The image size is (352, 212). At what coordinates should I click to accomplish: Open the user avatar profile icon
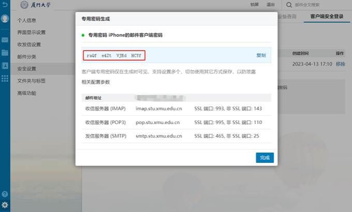[x=5, y=19]
